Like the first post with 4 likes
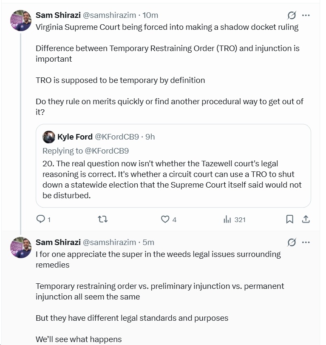The width and height of the screenshot is (326, 345). (x=165, y=220)
